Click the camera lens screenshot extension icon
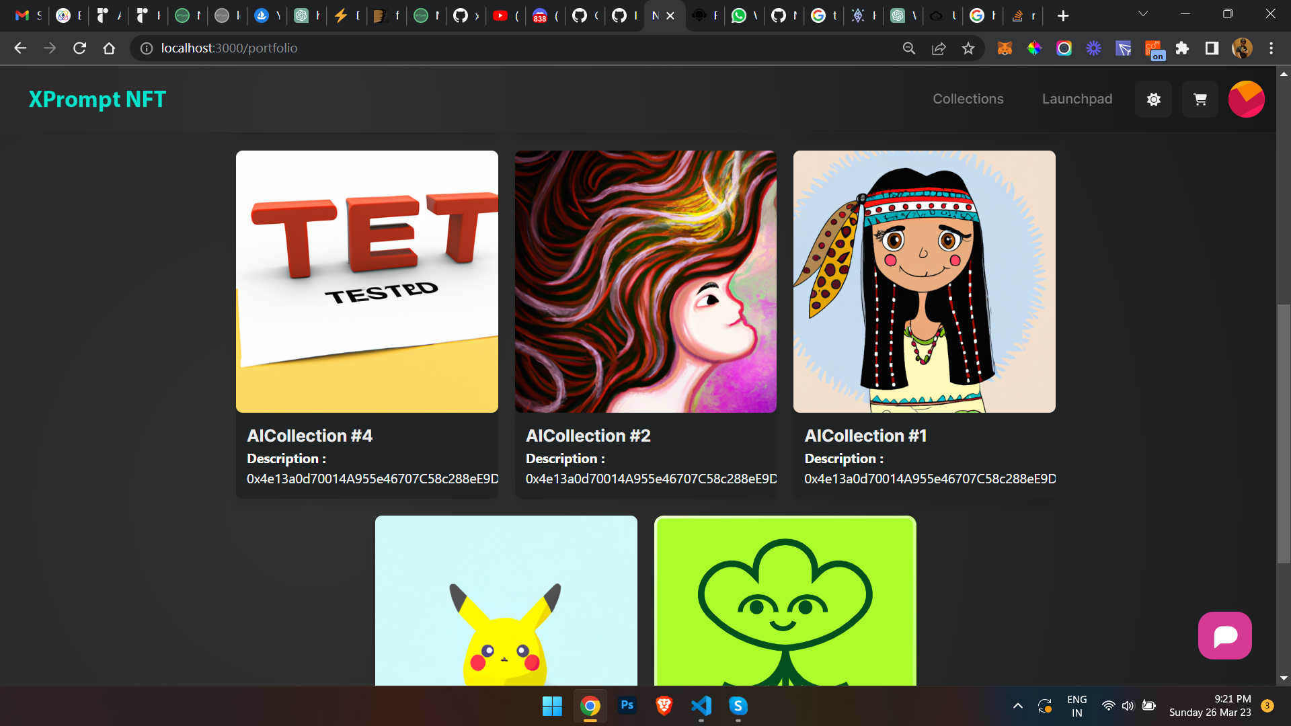This screenshot has width=1291, height=726. 1064,48
